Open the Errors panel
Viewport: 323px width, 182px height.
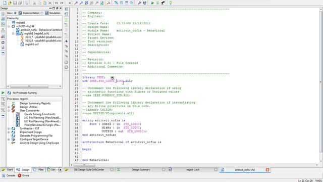click(x=24, y=175)
